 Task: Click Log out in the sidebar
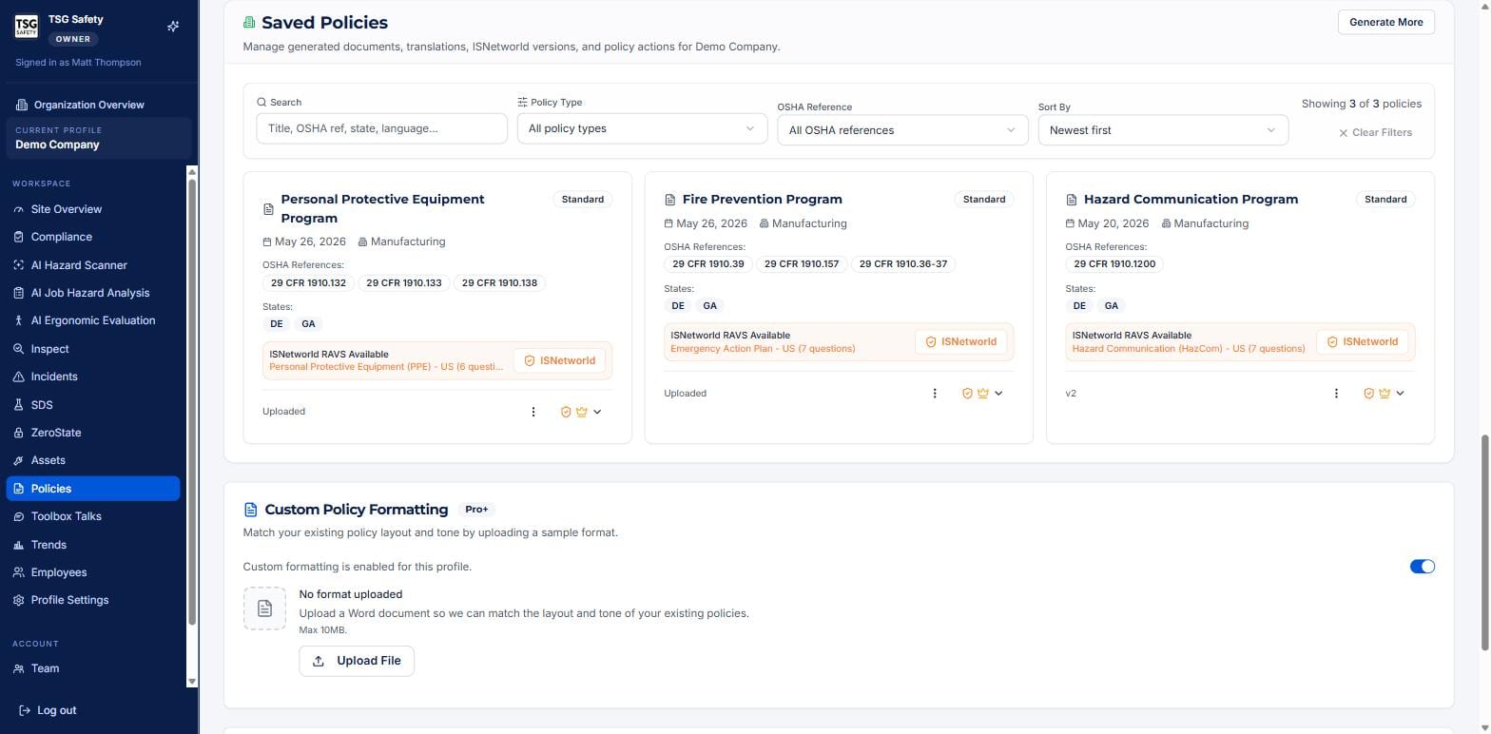[48, 710]
